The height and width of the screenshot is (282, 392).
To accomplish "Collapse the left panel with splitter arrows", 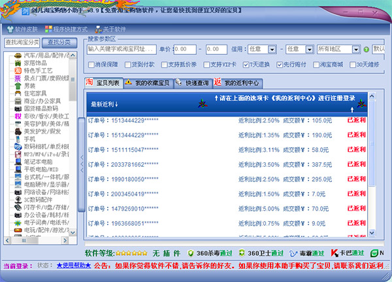I will coord(82,164).
